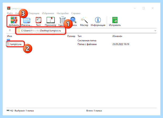Image resolution: width=163 pixels, height=118 pixels.
Task: Click date 23.05.2022 10:19 cell
Action: tap(121, 44)
